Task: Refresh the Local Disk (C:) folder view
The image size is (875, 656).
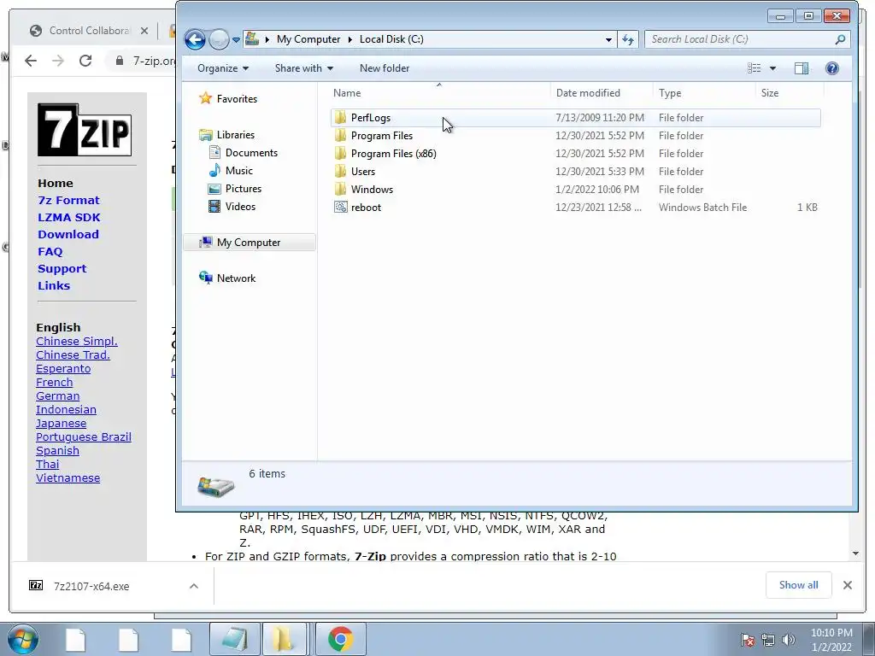Action: tap(628, 39)
